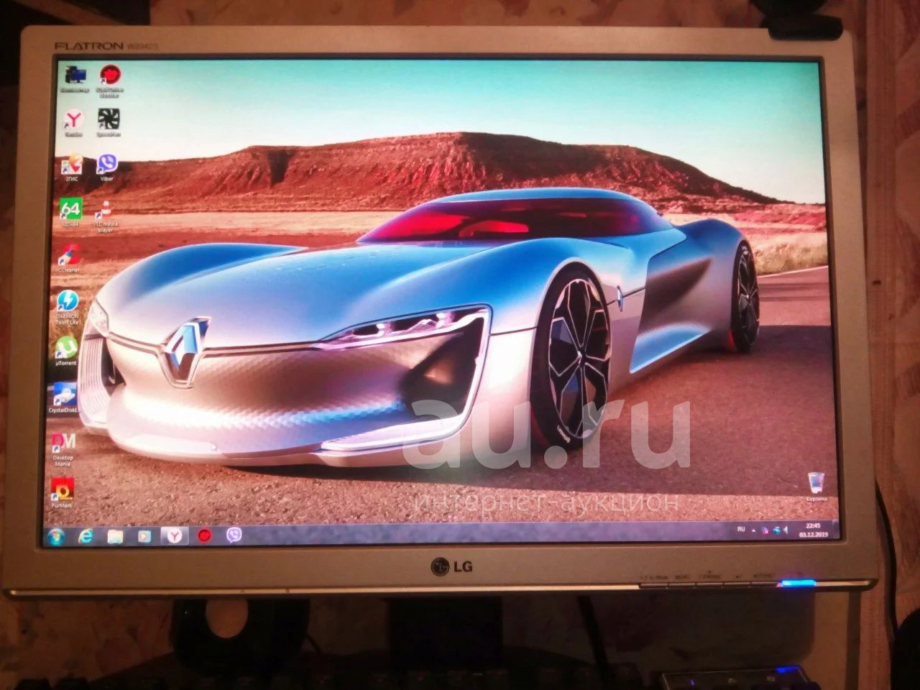Screen dimensions: 920x690
Task: Launch DAEMON Tools Lite shortcut
Action: click(68, 308)
